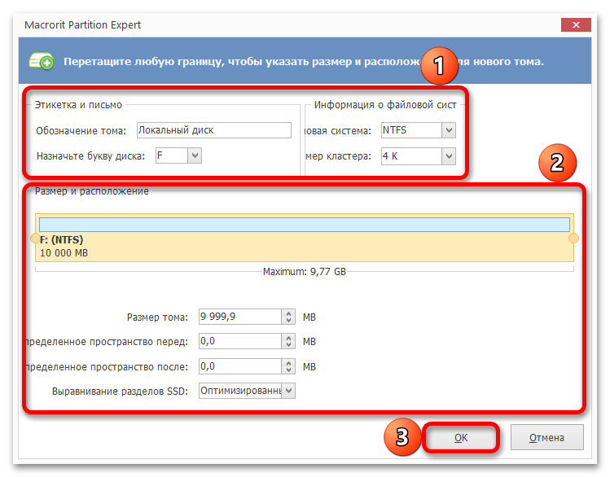Click the "Этикетка и письмо" group title

pos(78,105)
